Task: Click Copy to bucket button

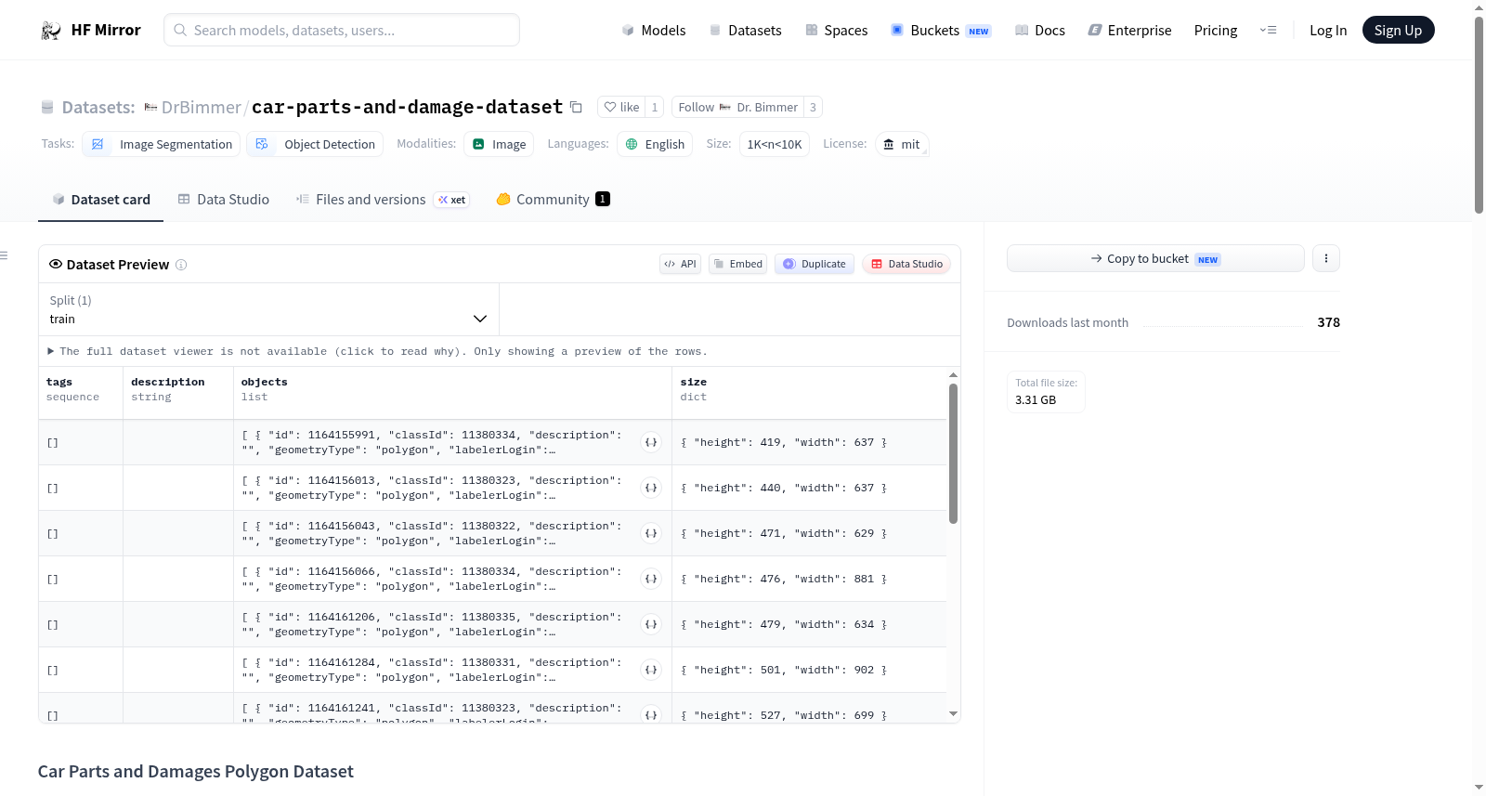Action: pyautogui.click(x=1155, y=258)
